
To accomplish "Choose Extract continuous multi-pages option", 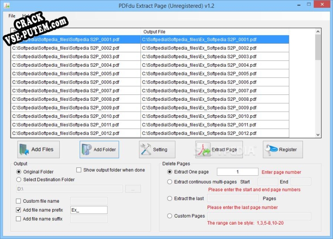I will point(169,182).
